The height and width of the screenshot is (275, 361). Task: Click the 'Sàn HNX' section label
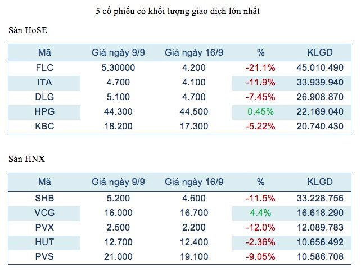point(26,160)
